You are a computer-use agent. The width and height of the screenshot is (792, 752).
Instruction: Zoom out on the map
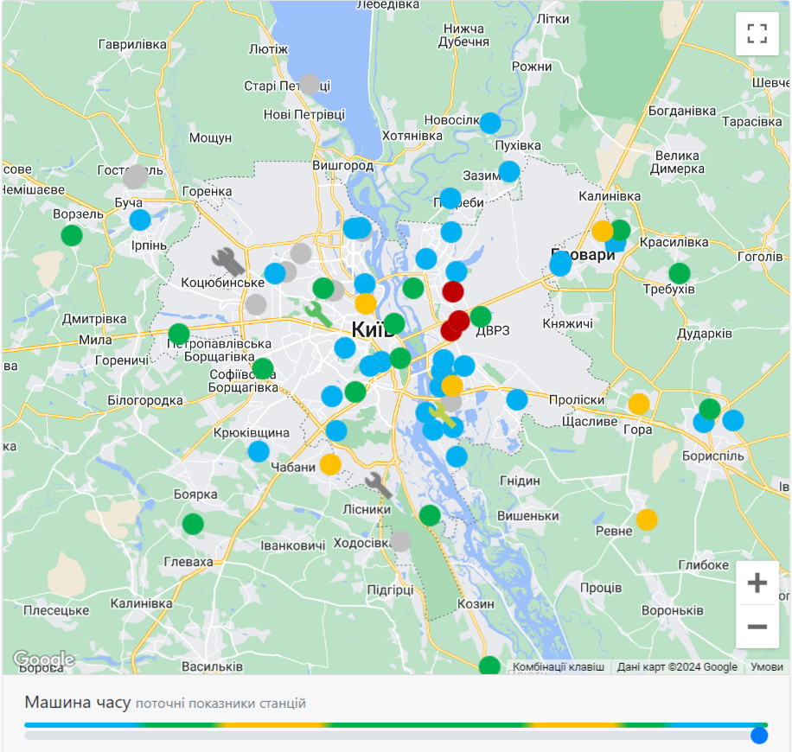(x=757, y=626)
